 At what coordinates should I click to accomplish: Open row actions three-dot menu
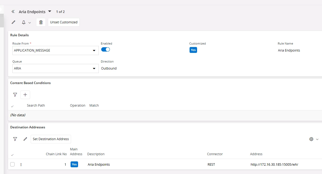(x=21, y=165)
